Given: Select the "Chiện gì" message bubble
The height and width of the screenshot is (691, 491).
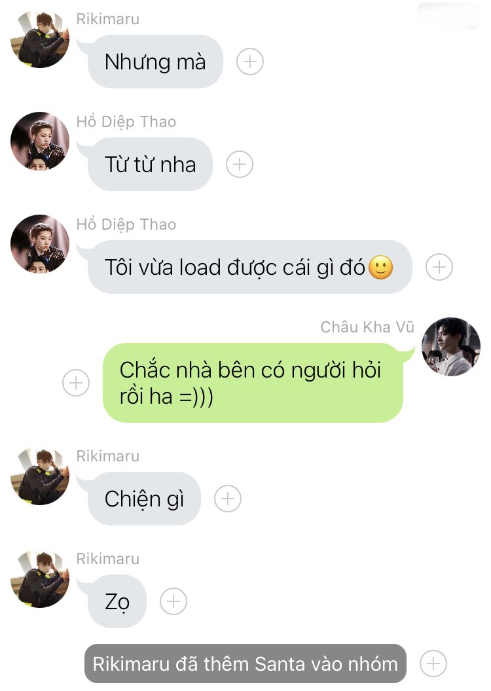Looking at the screenshot, I should click(x=144, y=499).
